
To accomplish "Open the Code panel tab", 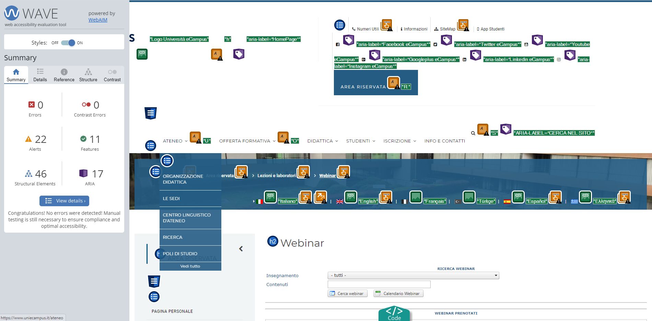I will point(394,313).
